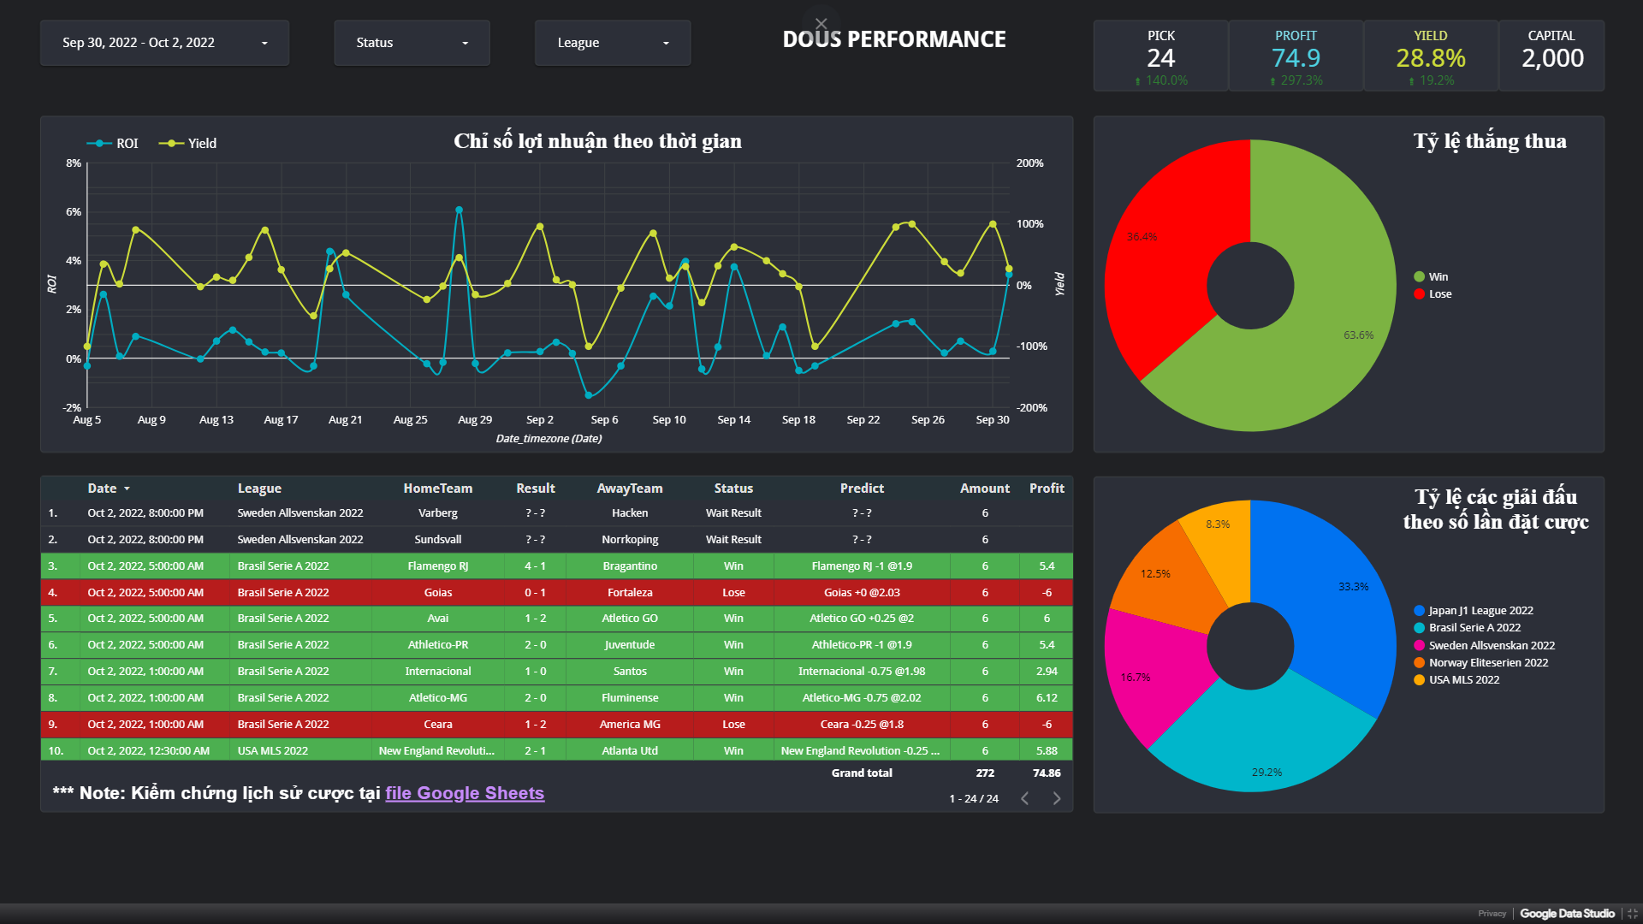Click the Date column sort arrow
The image size is (1643, 924).
[x=127, y=489]
